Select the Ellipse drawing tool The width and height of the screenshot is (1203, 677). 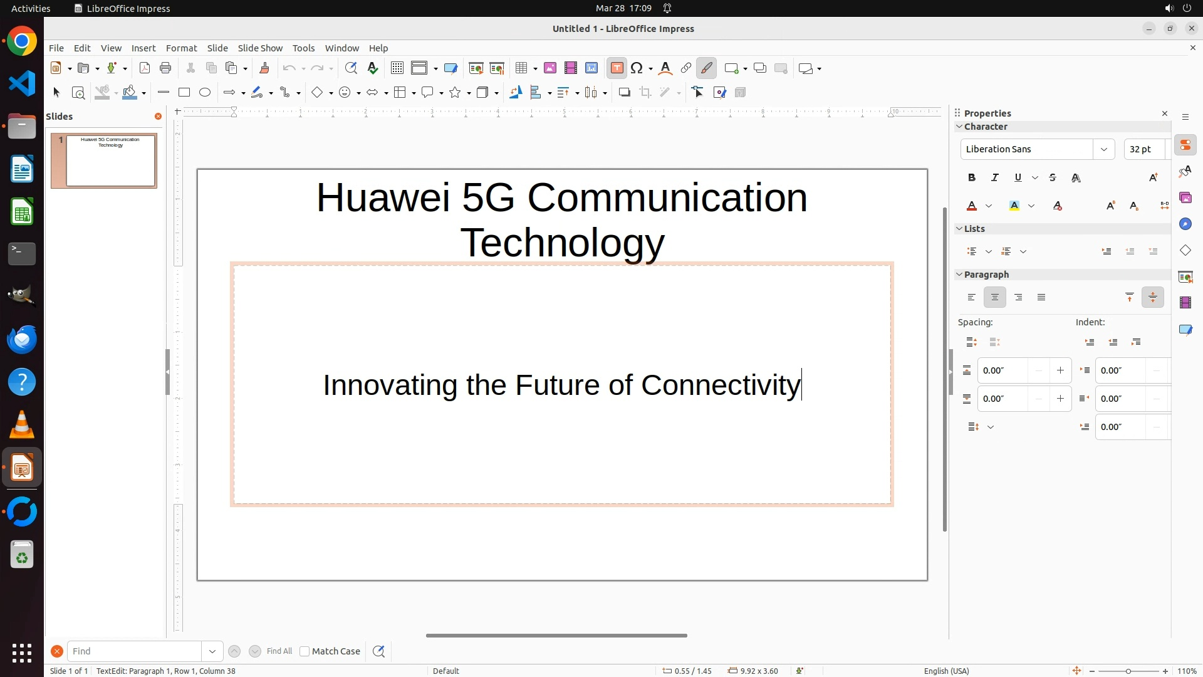pyautogui.click(x=205, y=93)
